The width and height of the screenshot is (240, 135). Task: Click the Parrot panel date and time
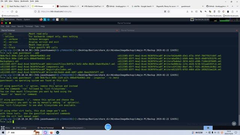[202, 19]
